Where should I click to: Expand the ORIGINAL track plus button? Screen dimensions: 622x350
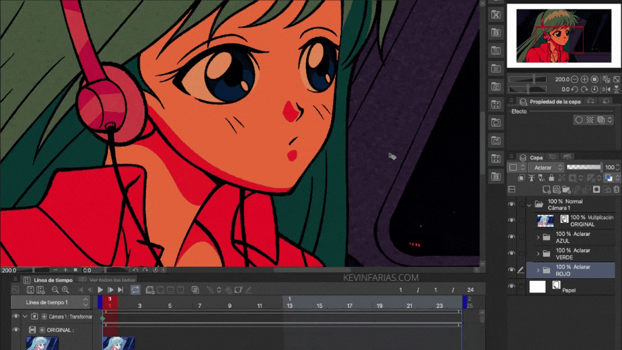(x=41, y=330)
